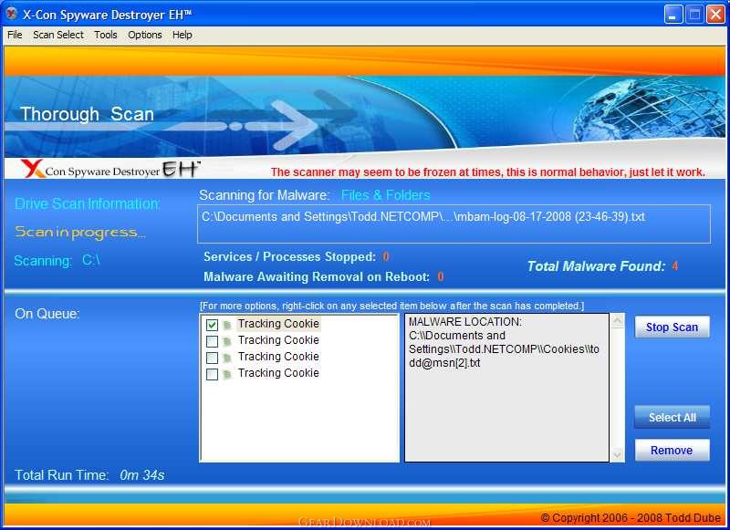Select the second Tracking Cookie entry text
The height and width of the screenshot is (530, 730).
(278, 340)
